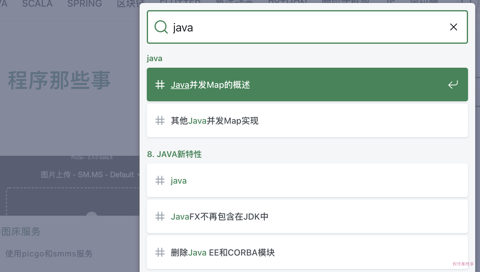This screenshot has width=480, height=272.
Task: Open the SCALA navigation menu item
Action: point(37,4)
